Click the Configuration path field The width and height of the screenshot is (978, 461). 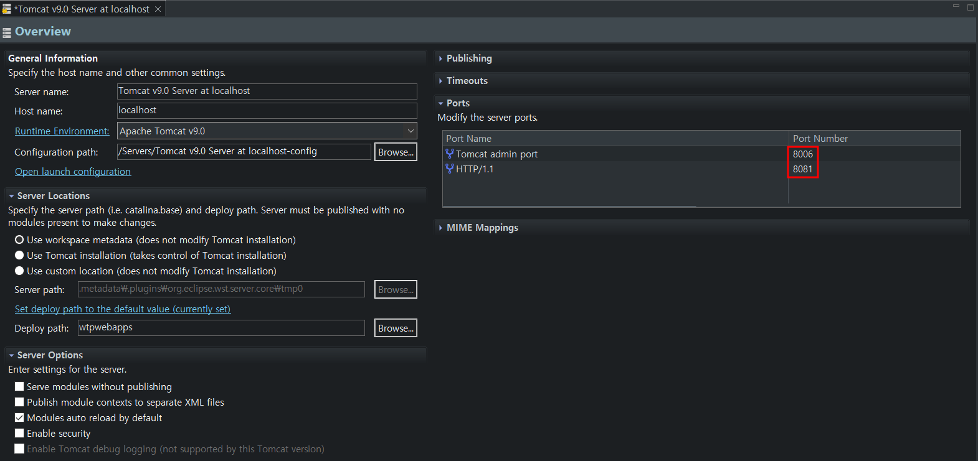(x=244, y=151)
